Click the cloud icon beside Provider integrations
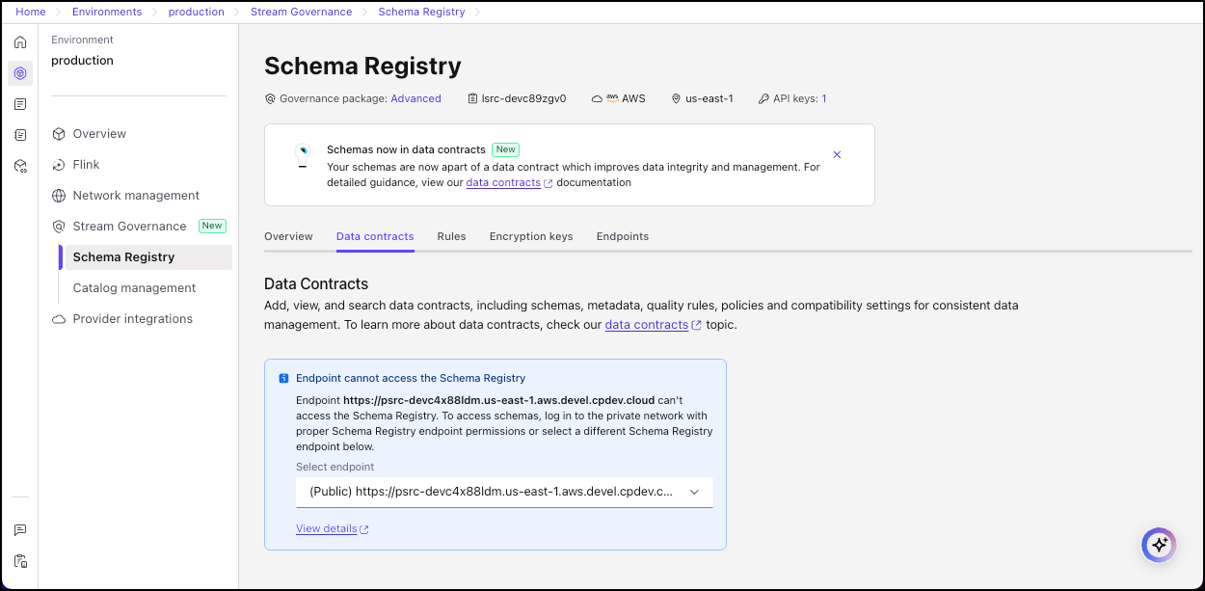Viewport: 1205px width, 591px height. [x=59, y=318]
